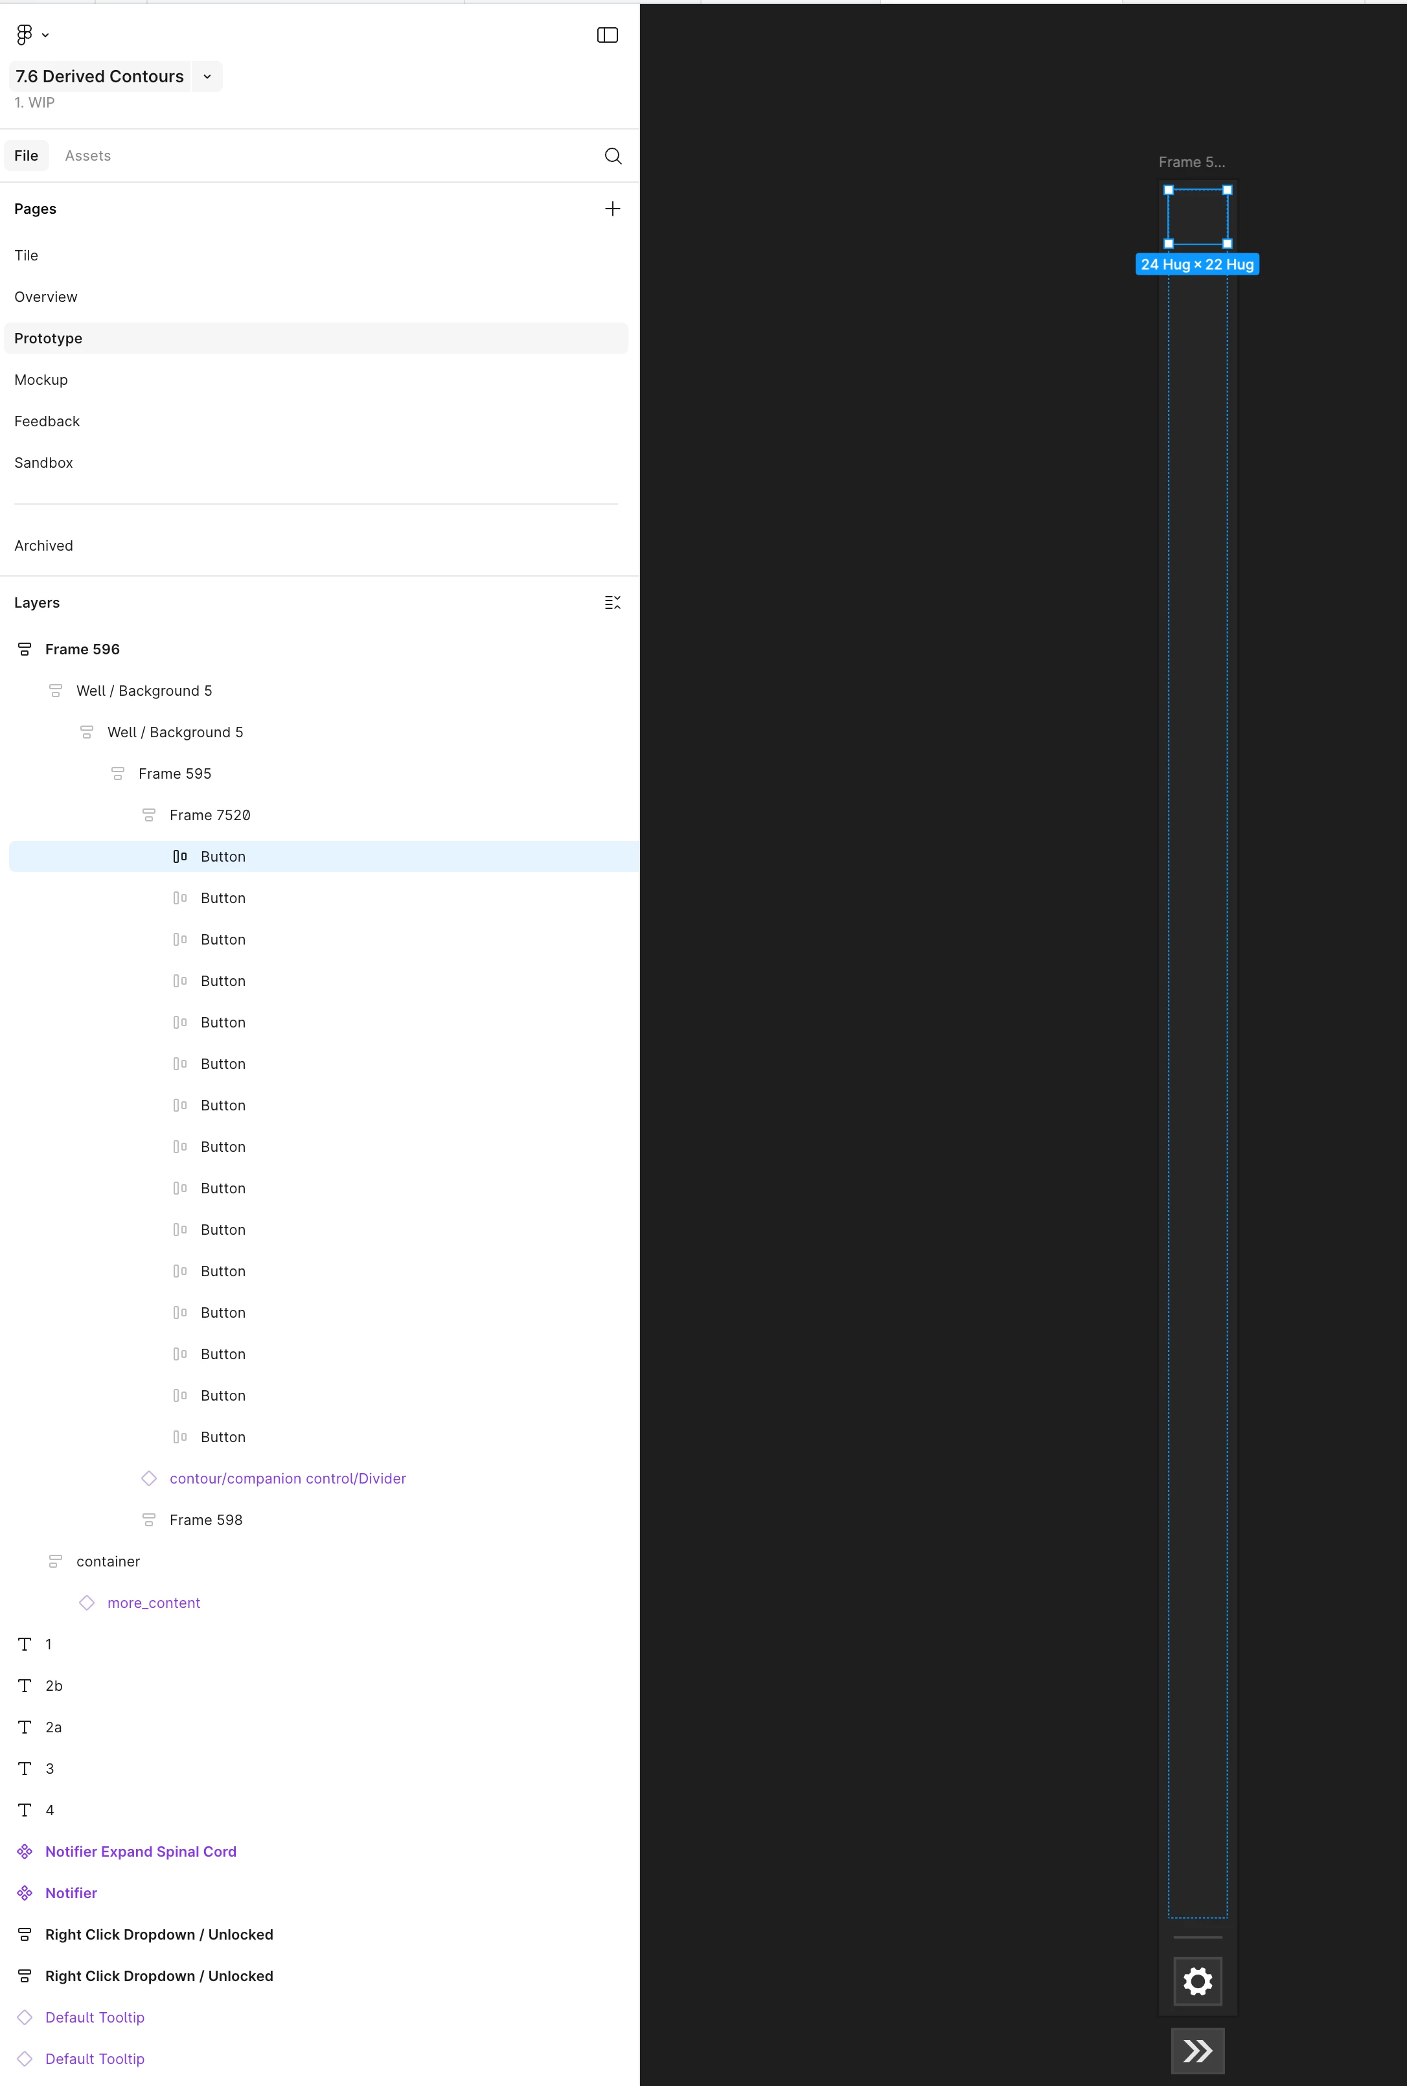Select text layer named 2b

54,1686
